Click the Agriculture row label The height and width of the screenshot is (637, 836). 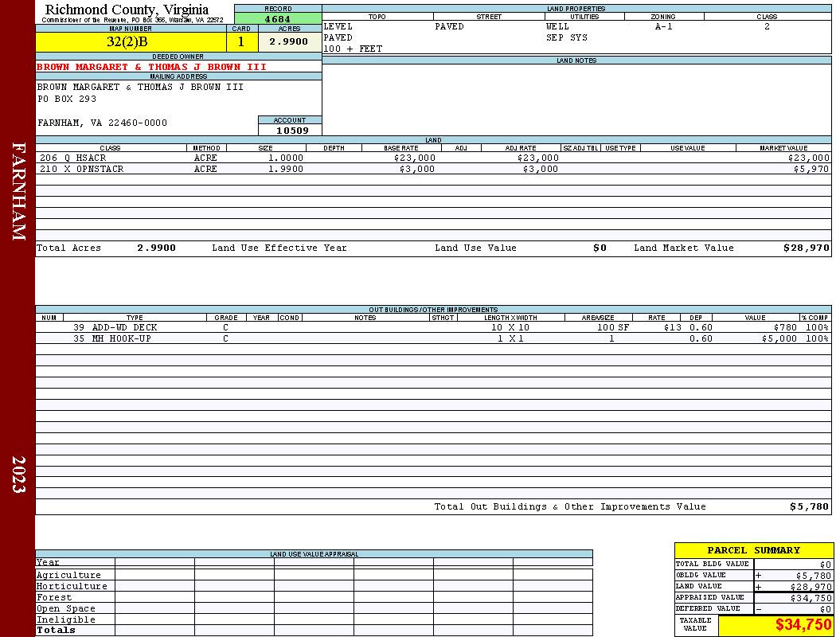68,575
